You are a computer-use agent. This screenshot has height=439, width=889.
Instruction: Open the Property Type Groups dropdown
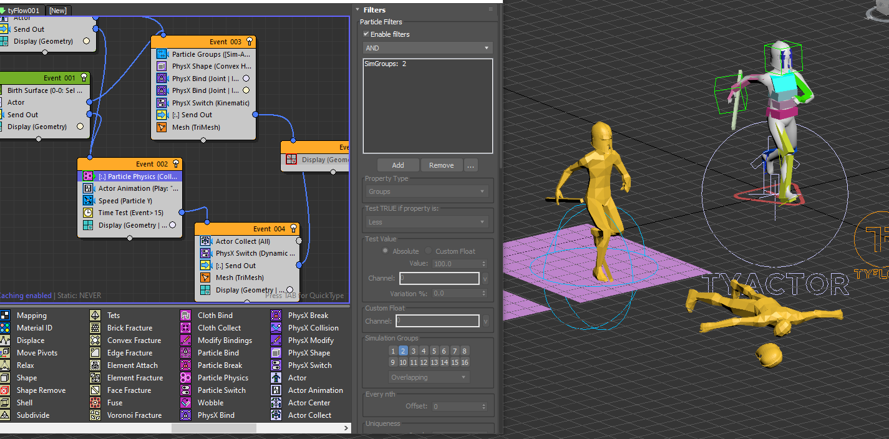[x=427, y=191]
